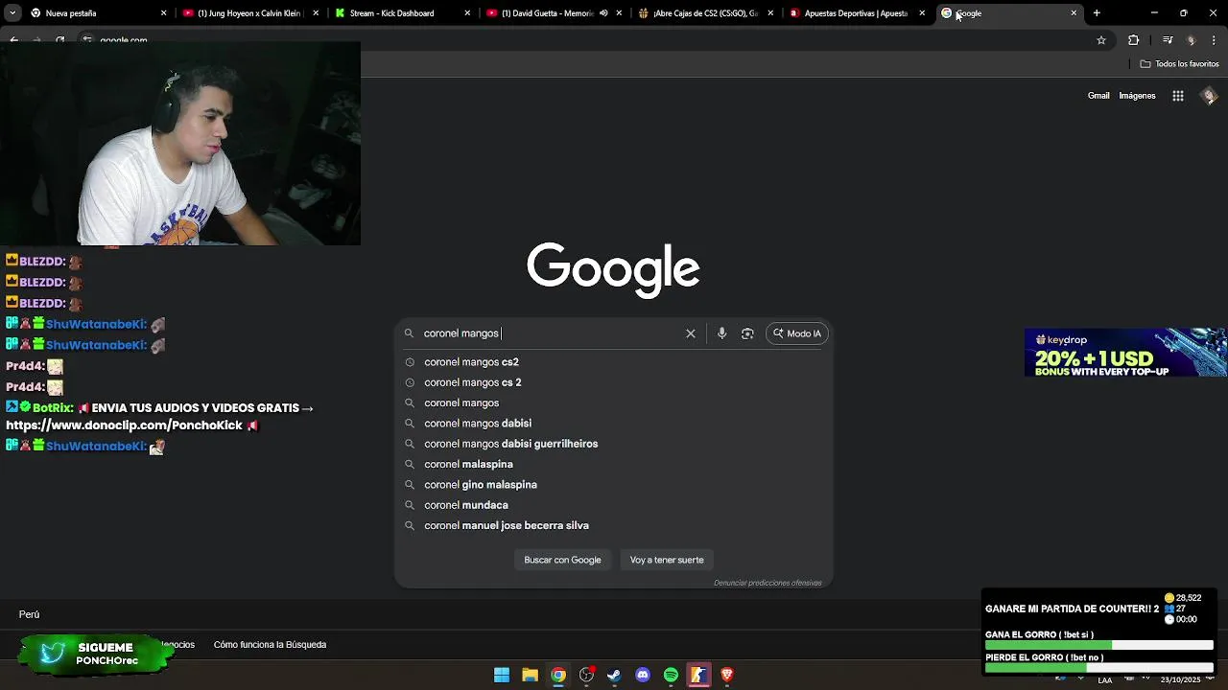Click the Google search input field

[x=552, y=333]
